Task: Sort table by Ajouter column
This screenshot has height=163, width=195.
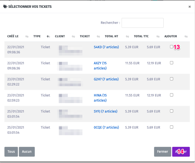Action: 171,36
